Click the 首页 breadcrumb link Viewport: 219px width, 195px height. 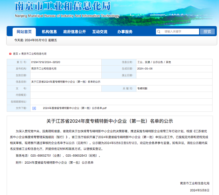(15, 54)
